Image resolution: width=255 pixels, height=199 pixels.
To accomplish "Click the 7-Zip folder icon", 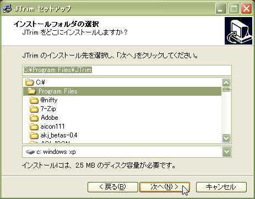I will click(x=34, y=109).
